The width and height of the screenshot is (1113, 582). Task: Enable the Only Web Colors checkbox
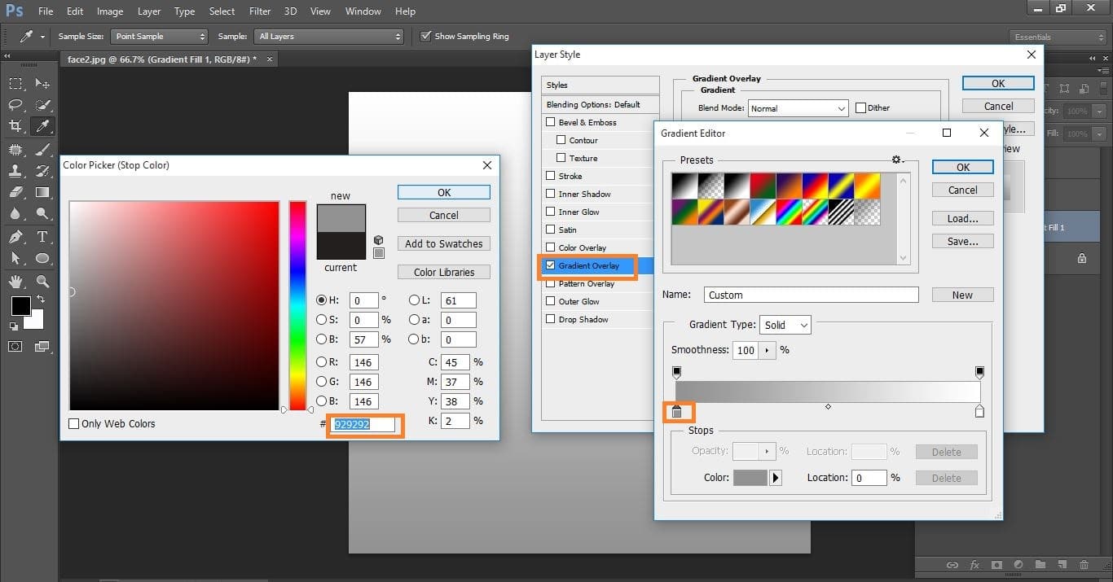[74, 424]
